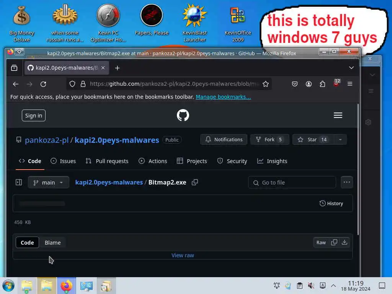Copy raw file contents icon

click(x=334, y=242)
